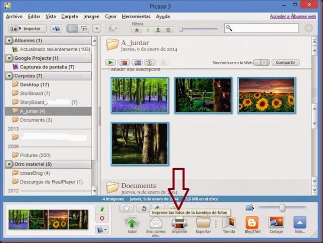Screen dimensions: 323x243
Task: Open the Archivo menu
Action: pyautogui.click(x=14, y=16)
